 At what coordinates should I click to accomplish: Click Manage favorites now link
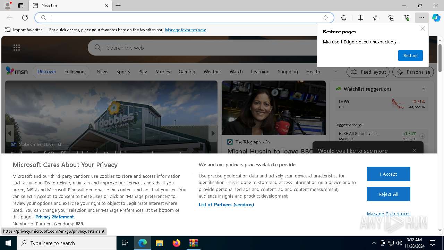point(185,30)
